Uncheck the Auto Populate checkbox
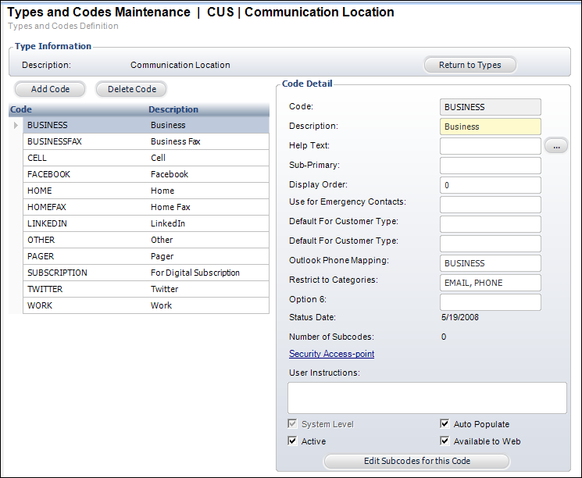The image size is (582, 478). (445, 424)
